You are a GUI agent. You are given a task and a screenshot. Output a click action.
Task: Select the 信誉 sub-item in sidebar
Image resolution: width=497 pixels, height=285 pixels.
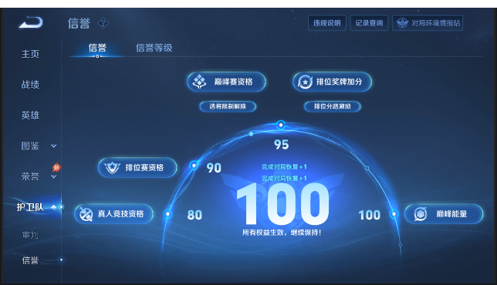click(x=30, y=260)
